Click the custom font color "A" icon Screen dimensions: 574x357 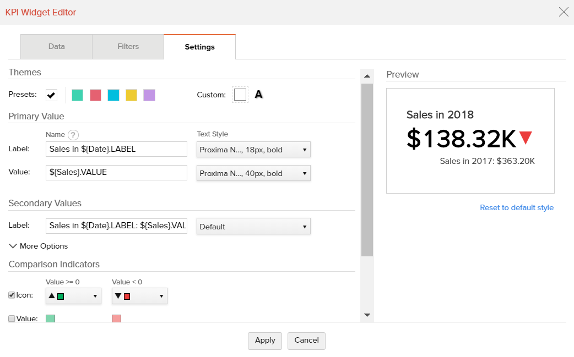point(259,94)
